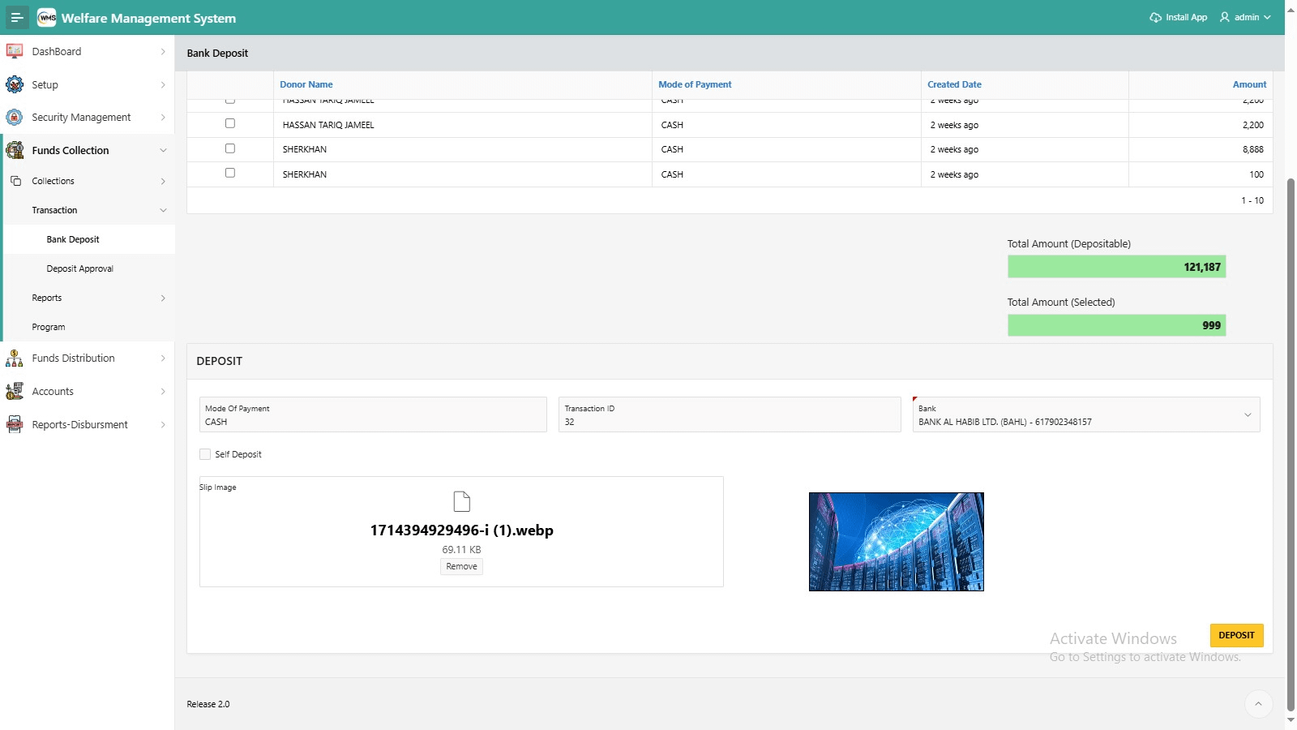1297x730 pixels.
Task: Click the Install App cloud icon
Action: point(1155,17)
